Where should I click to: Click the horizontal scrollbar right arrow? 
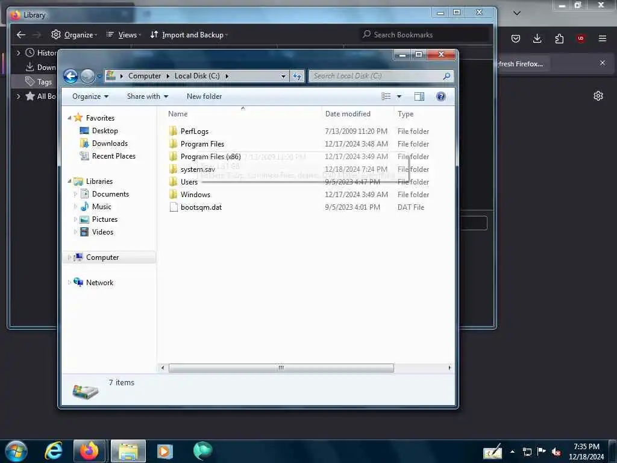tap(449, 368)
